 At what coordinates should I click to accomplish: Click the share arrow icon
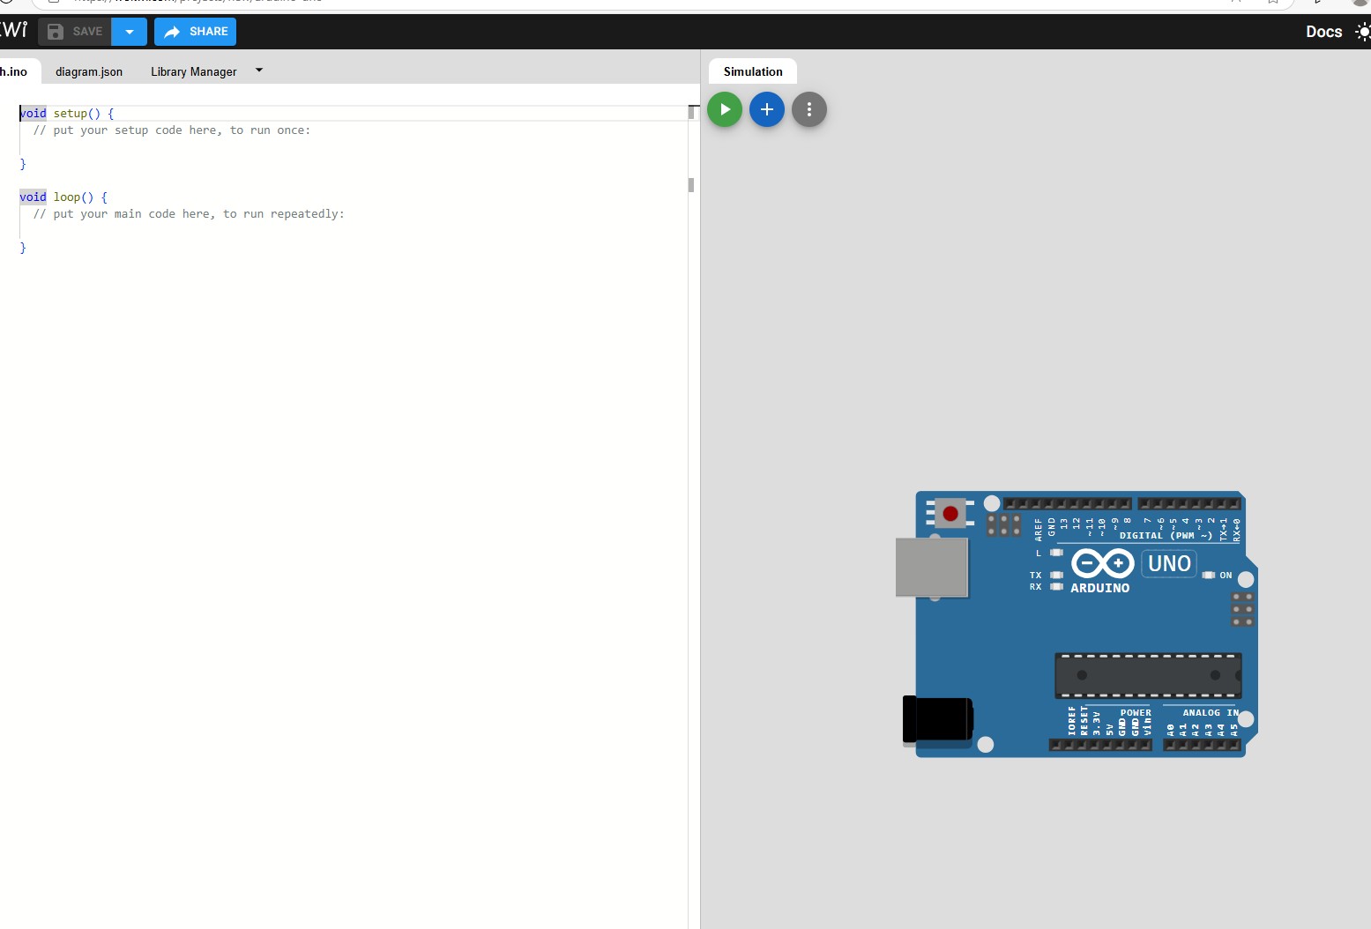[x=172, y=32]
